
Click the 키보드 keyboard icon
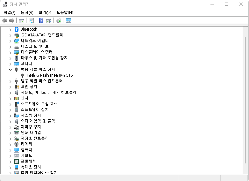coord(17,156)
